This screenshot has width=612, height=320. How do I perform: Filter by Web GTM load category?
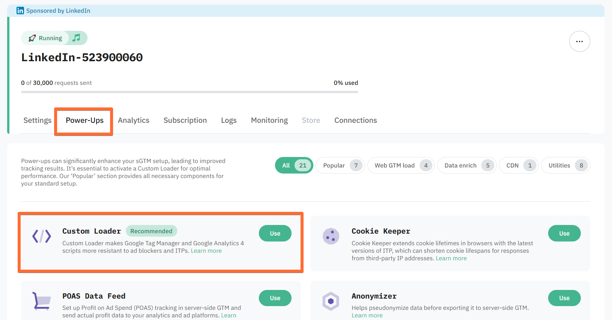pos(401,165)
